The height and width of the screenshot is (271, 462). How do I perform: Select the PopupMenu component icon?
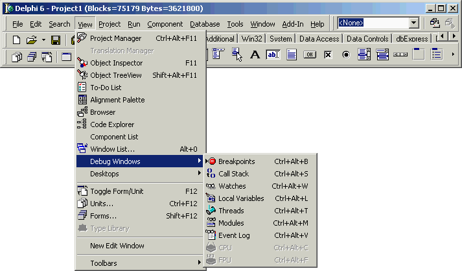(x=237, y=54)
